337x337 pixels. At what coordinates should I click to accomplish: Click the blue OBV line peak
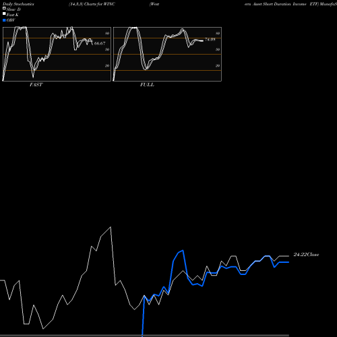click(183, 250)
